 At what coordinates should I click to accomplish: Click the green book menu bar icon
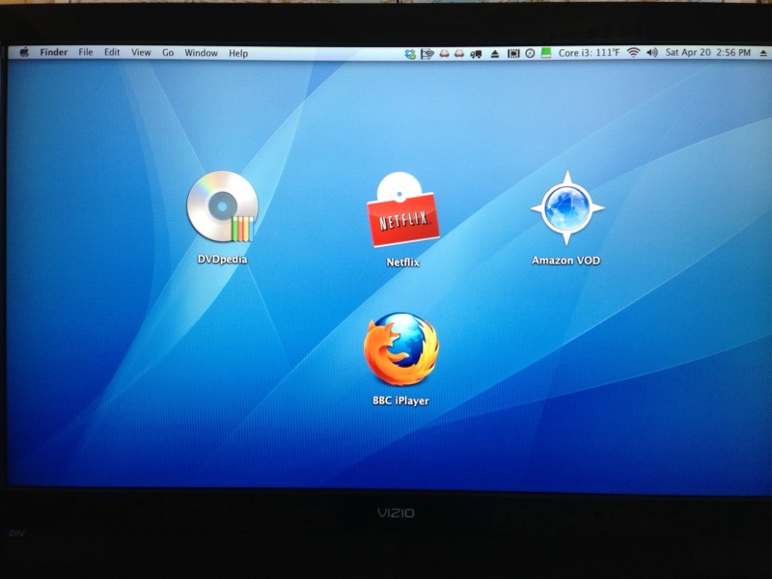[x=546, y=53]
